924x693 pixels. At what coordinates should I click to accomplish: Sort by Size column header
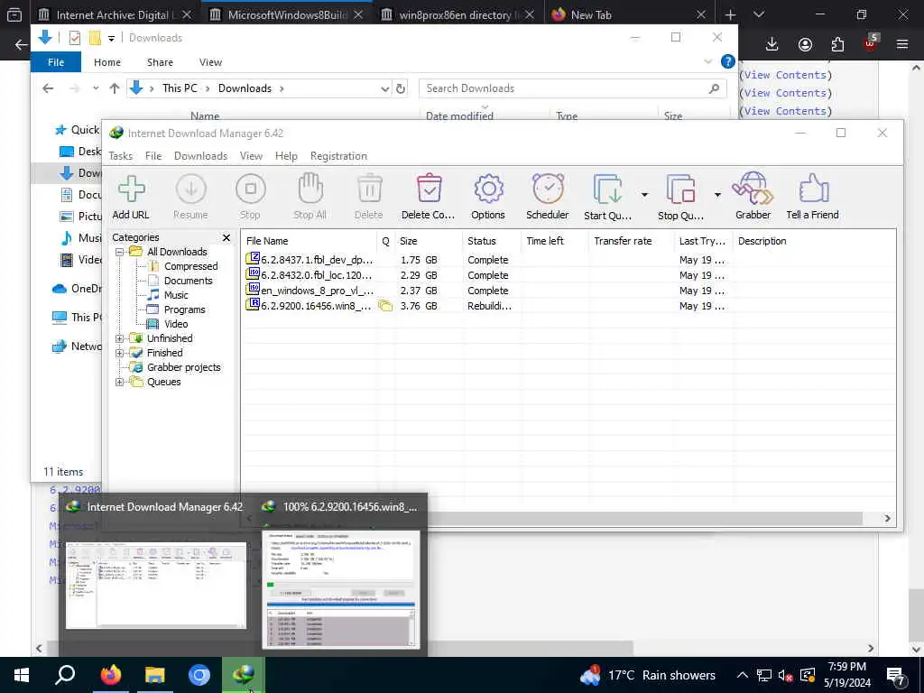[429, 241]
